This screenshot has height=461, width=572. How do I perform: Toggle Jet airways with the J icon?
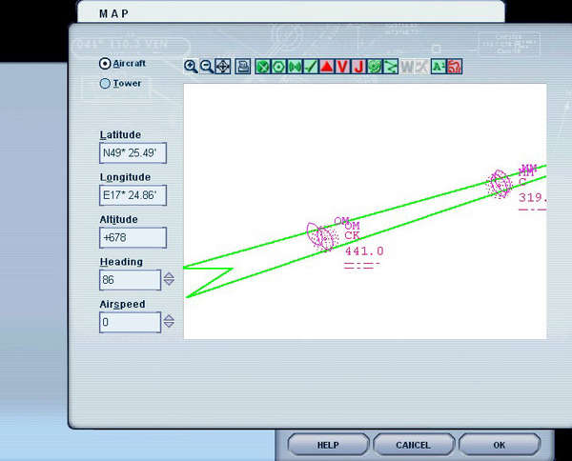tap(358, 67)
